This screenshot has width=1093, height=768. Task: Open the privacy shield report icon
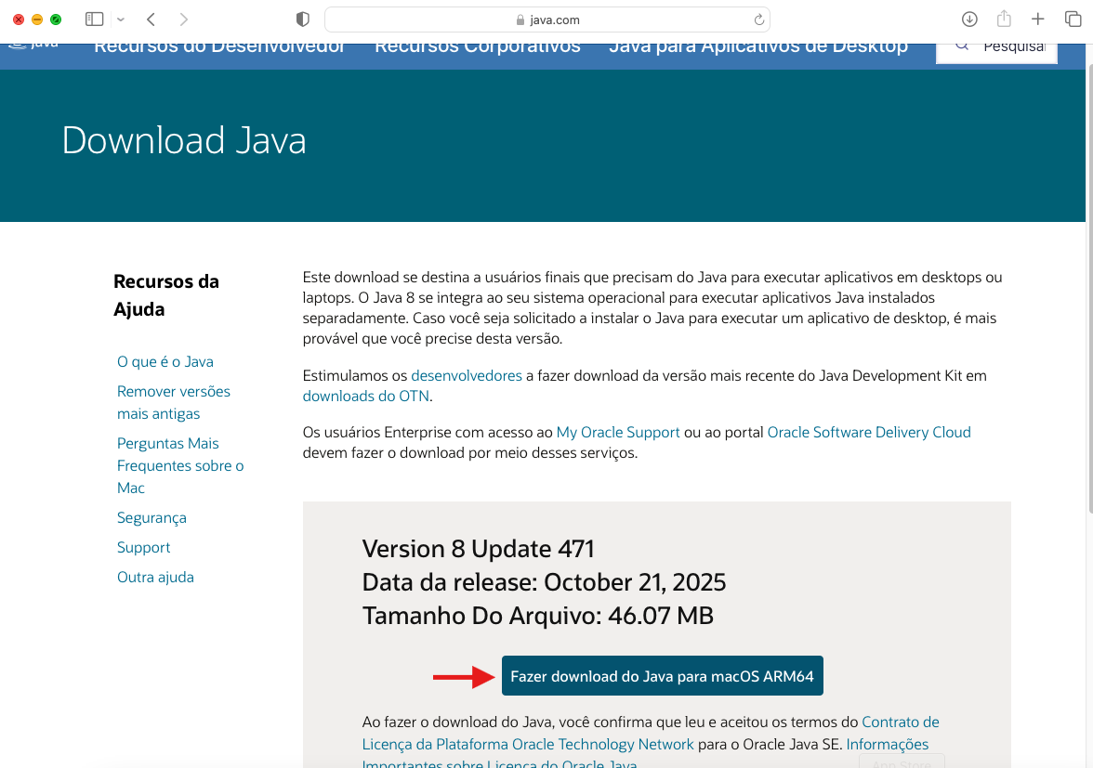coord(302,20)
